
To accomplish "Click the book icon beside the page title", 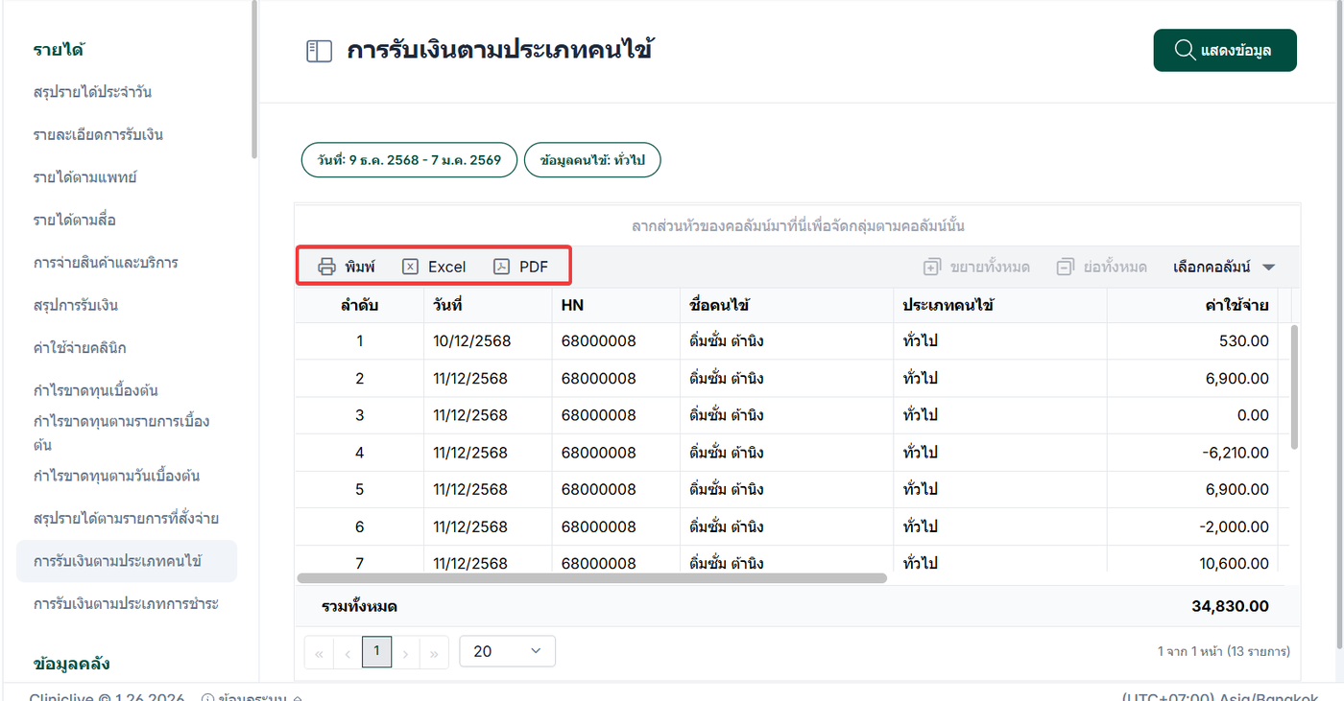I will 319,51.
